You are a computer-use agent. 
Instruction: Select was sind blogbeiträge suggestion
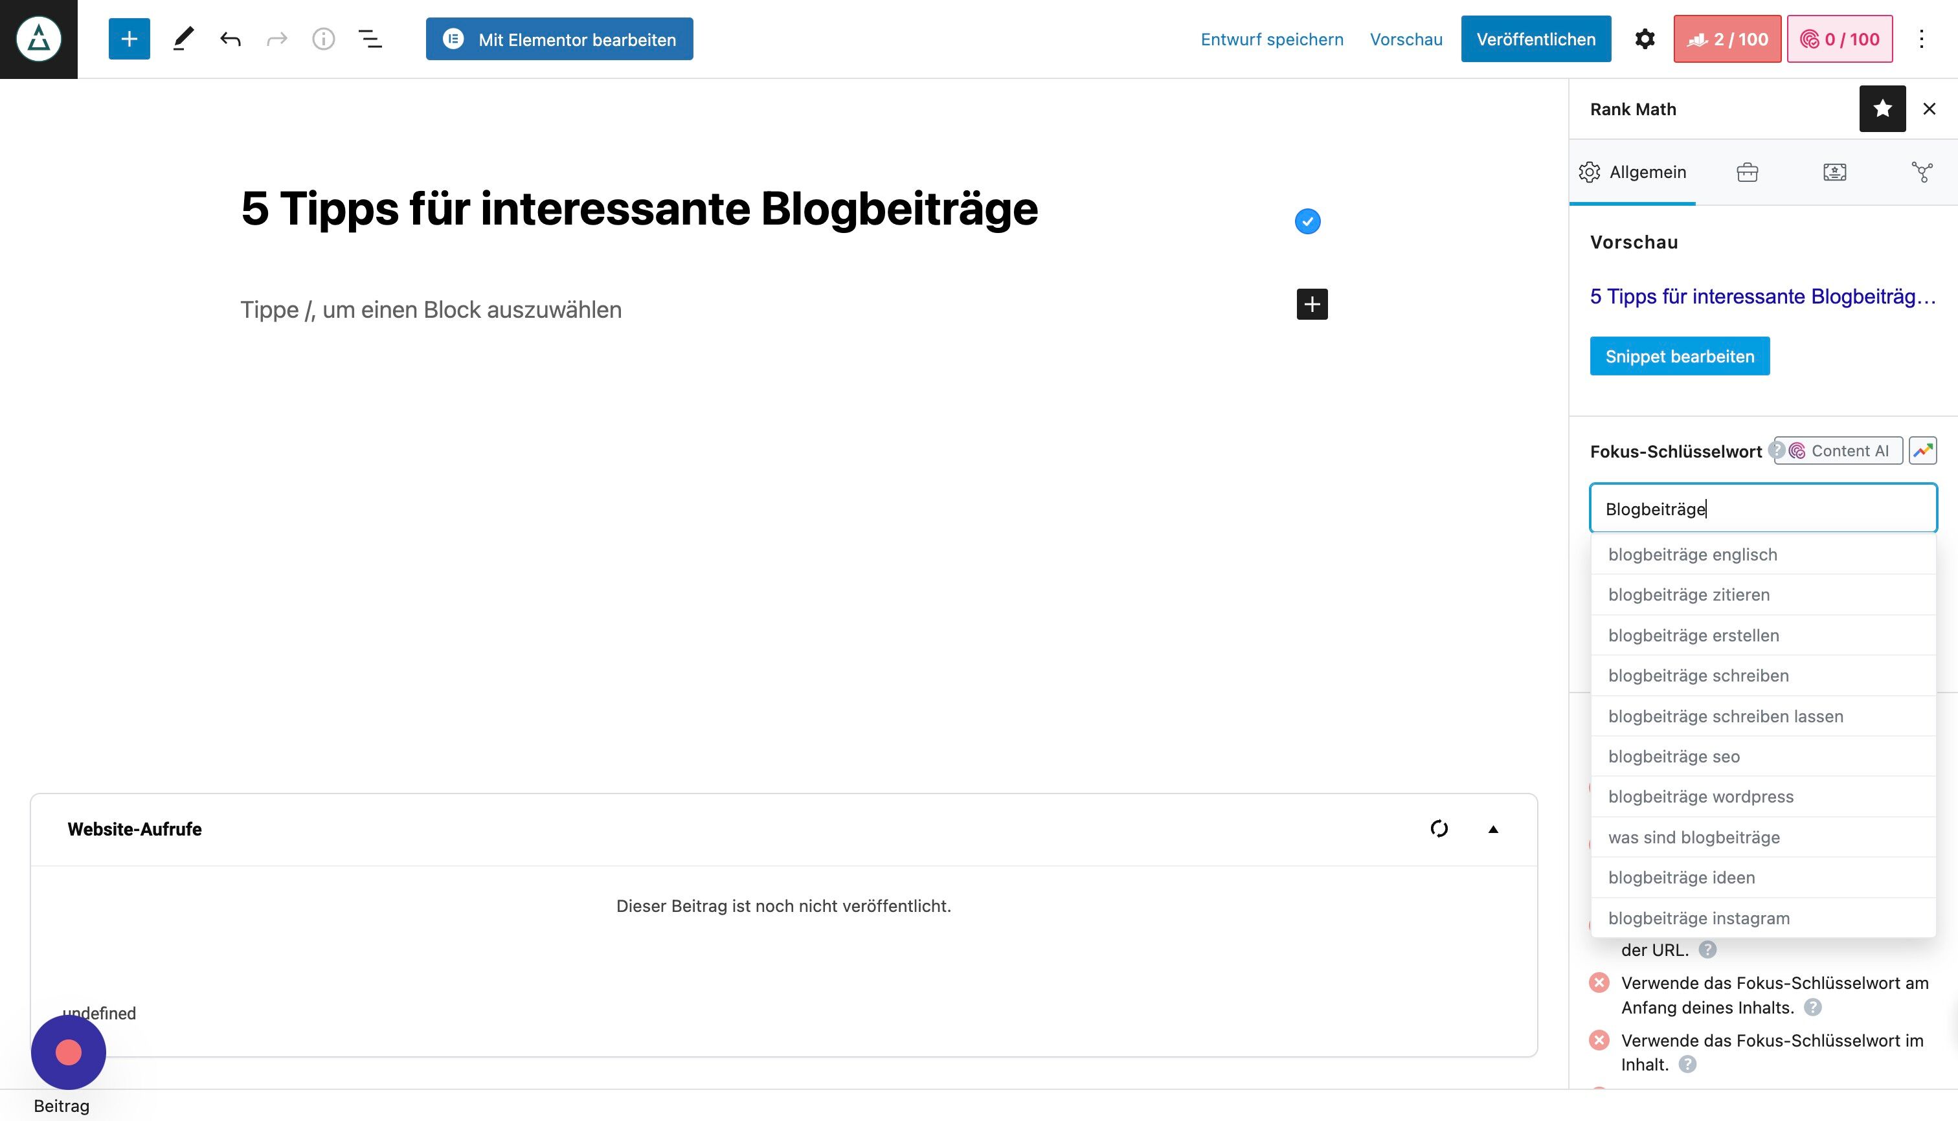click(x=1763, y=837)
